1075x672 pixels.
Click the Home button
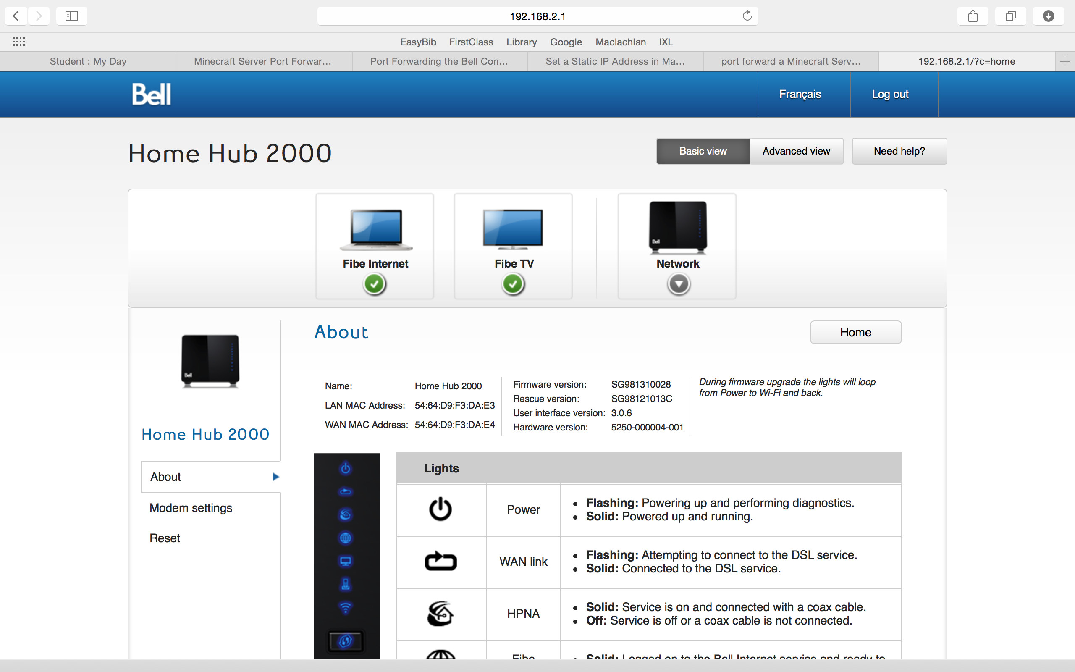point(855,332)
